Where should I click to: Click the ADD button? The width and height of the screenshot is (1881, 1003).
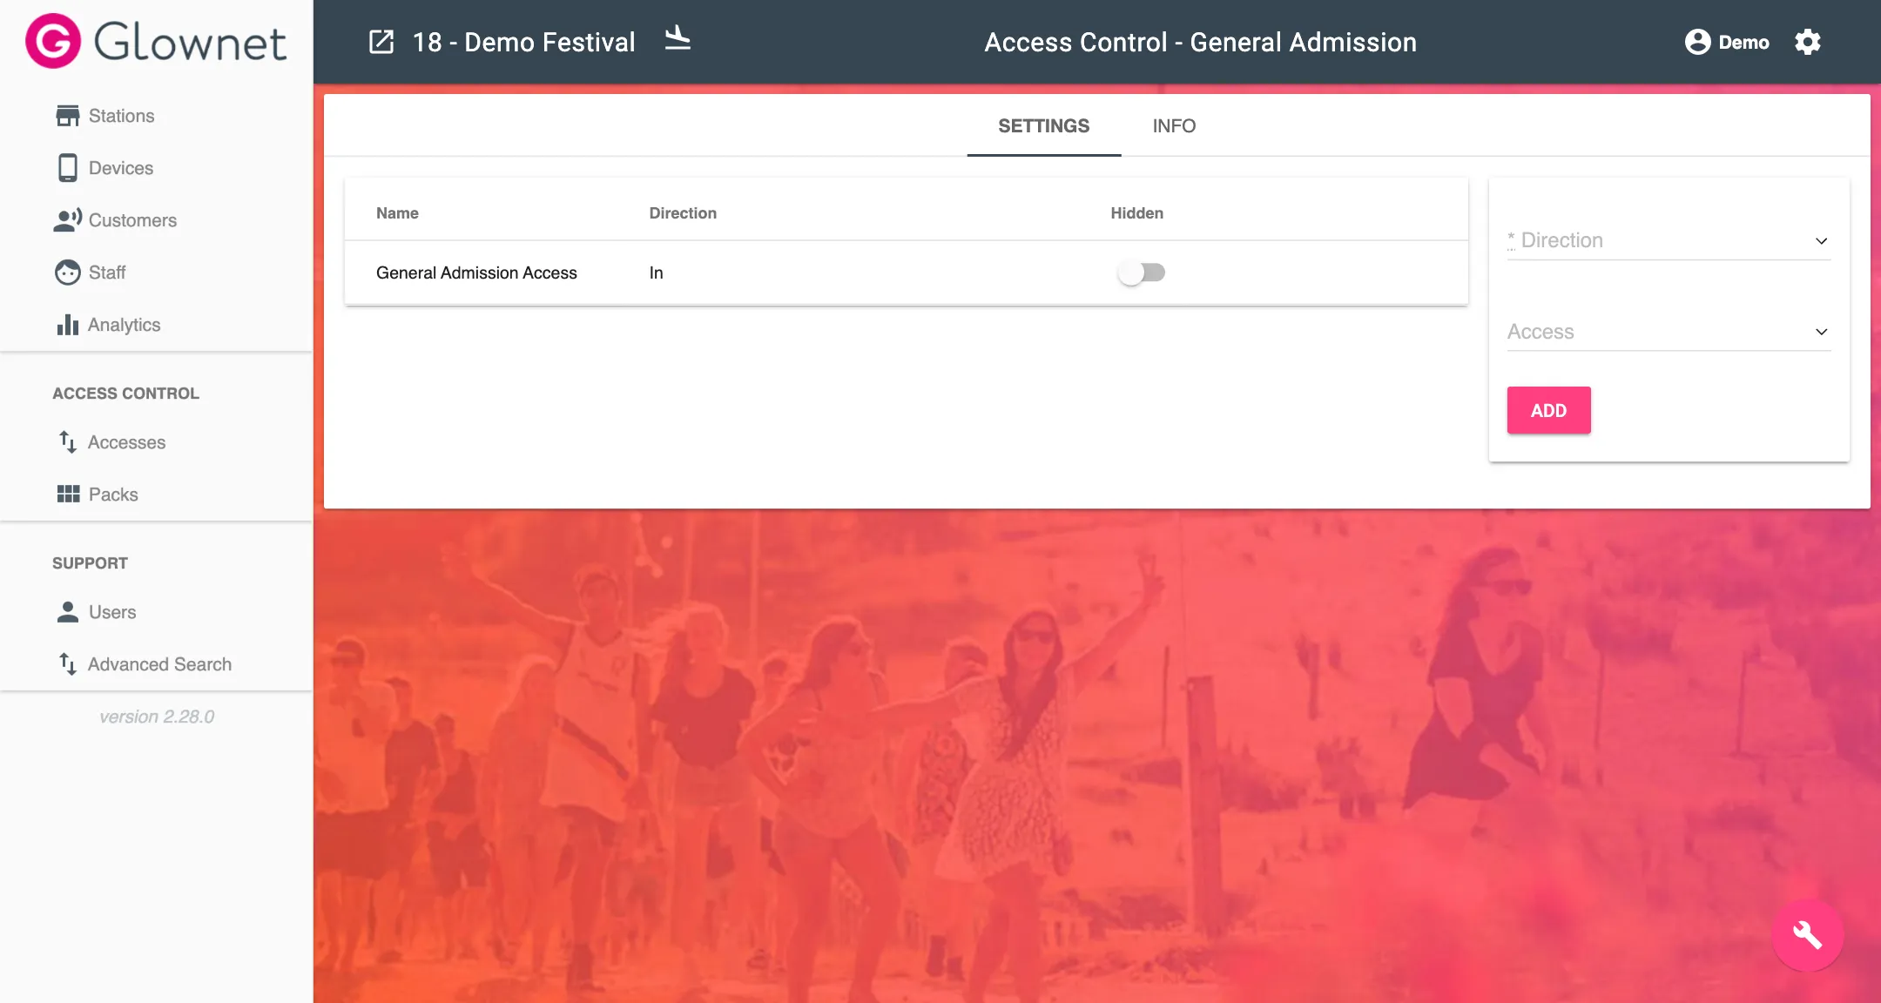click(1548, 410)
